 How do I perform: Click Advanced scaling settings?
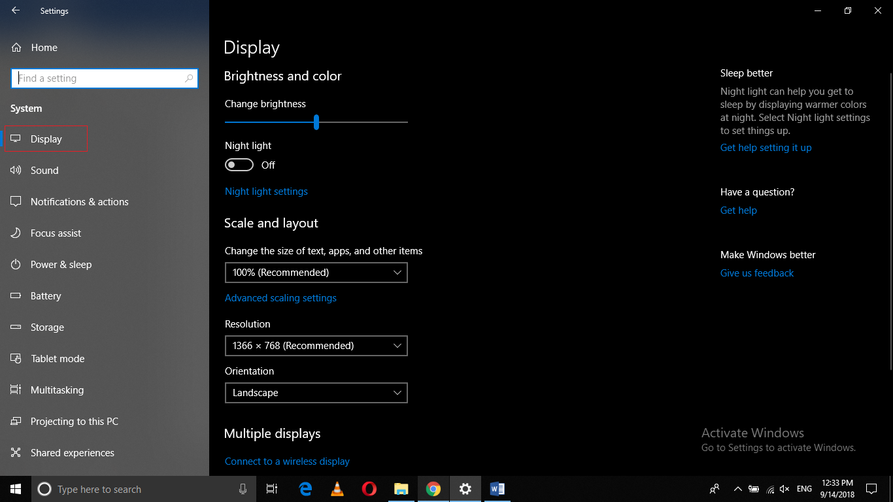click(x=280, y=297)
